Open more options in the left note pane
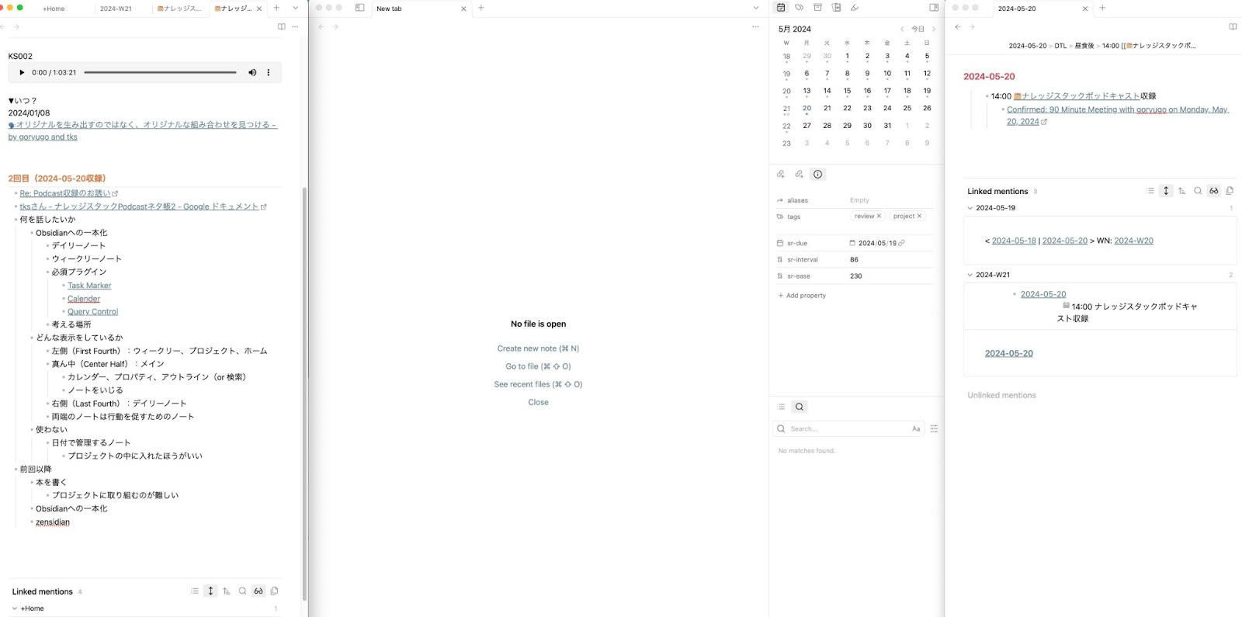The height and width of the screenshot is (617, 1242). tap(295, 26)
